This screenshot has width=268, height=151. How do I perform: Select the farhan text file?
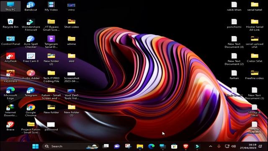[234, 75]
